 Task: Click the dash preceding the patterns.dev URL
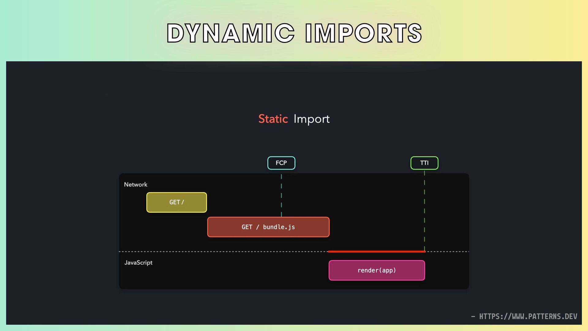[473, 316]
